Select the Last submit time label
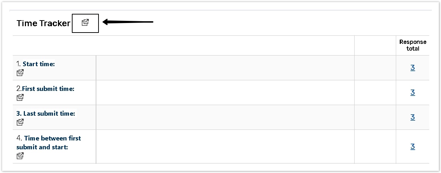The image size is (441, 173). [x=49, y=114]
